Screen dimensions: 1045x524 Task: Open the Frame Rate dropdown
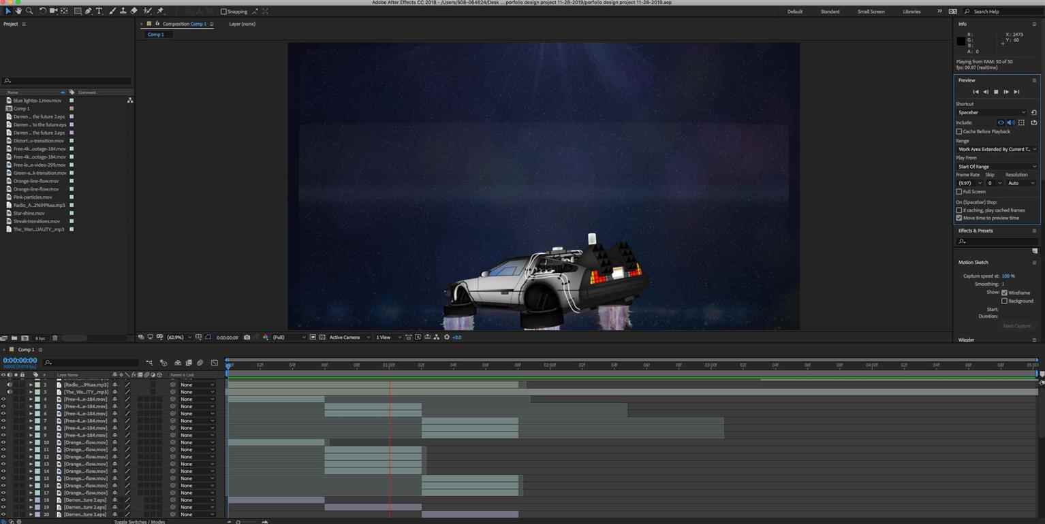pyautogui.click(x=970, y=183)
